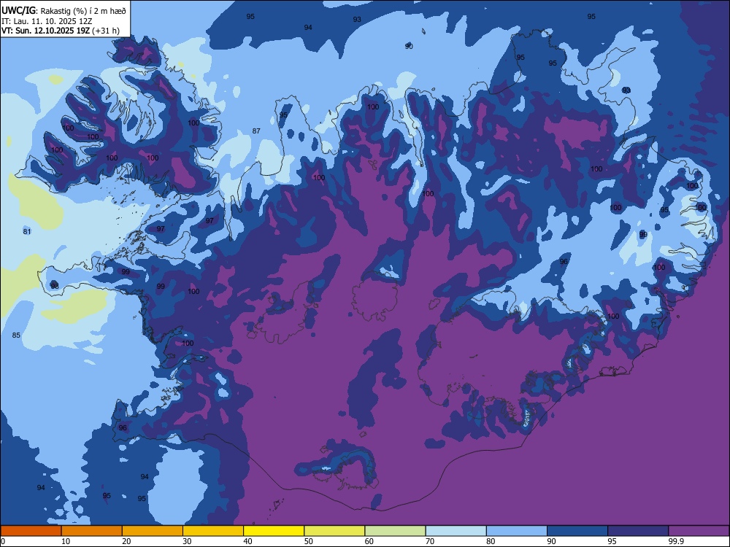Select the 'IT: Lau. 11. 10. 2025 12Z' line
This screenshot has height=547, width=730.
coord(47,21)
